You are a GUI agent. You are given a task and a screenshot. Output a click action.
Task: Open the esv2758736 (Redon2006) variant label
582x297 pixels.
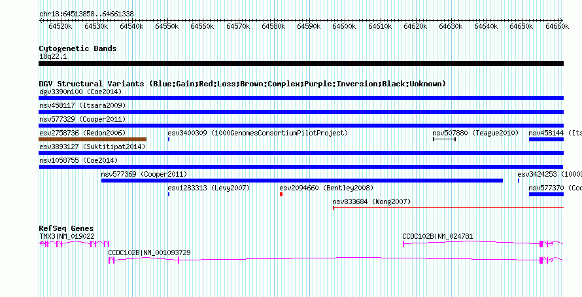pyautogui.click(x=82, y=133)
